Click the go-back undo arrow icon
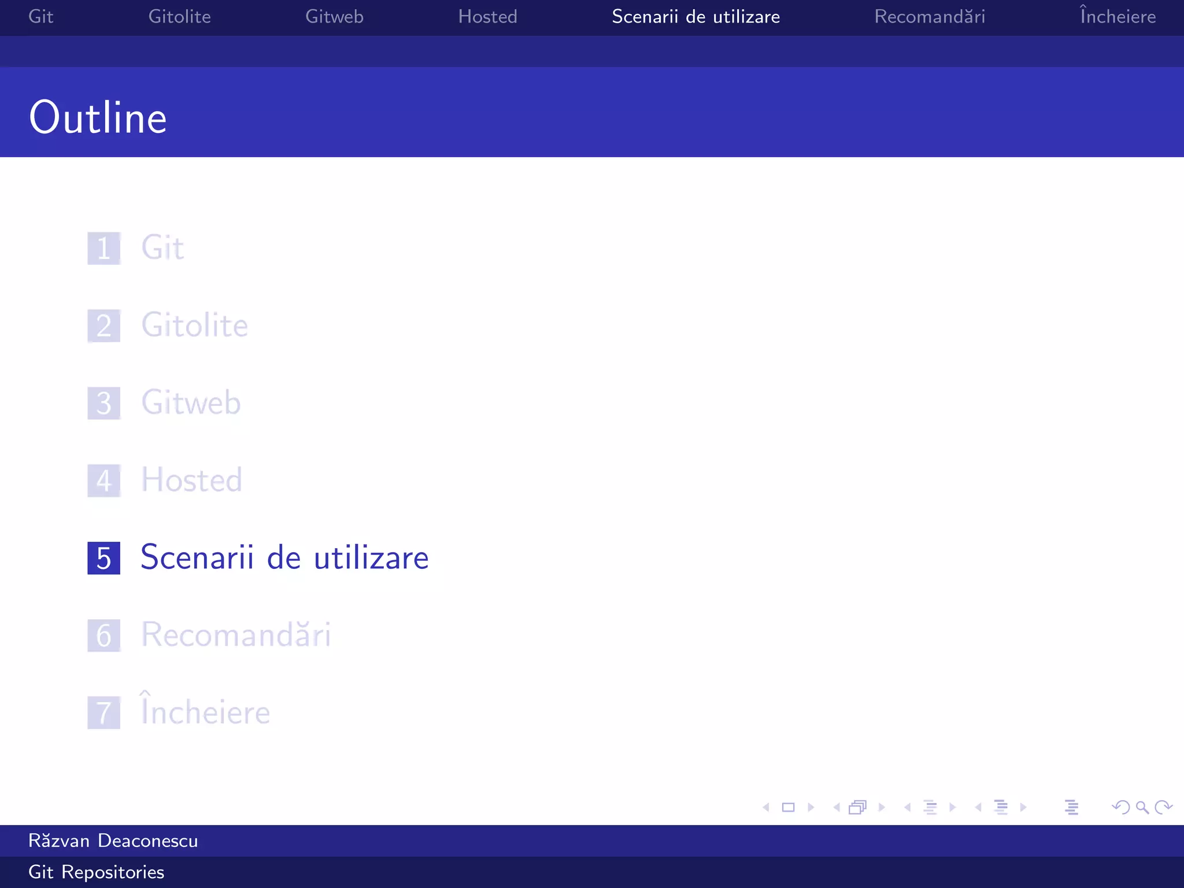Viewport: 1184px width, 888px height. 1121,807
